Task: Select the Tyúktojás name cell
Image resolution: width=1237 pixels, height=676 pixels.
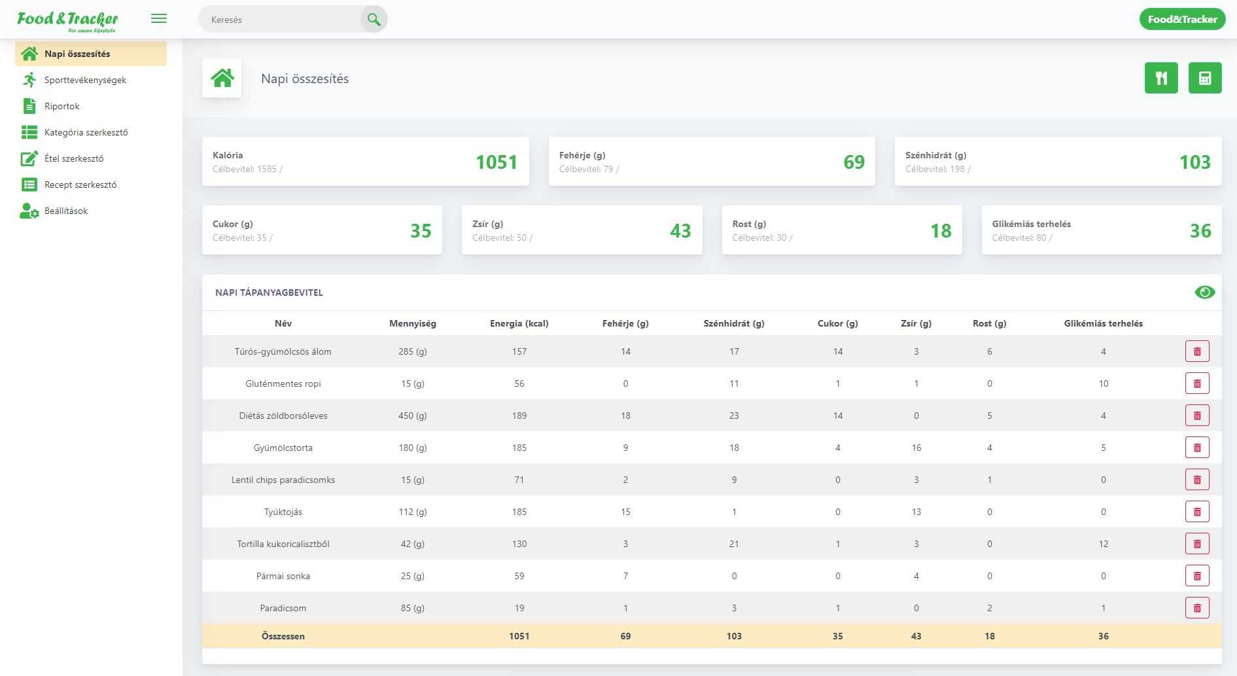Action: click(283, 512)
